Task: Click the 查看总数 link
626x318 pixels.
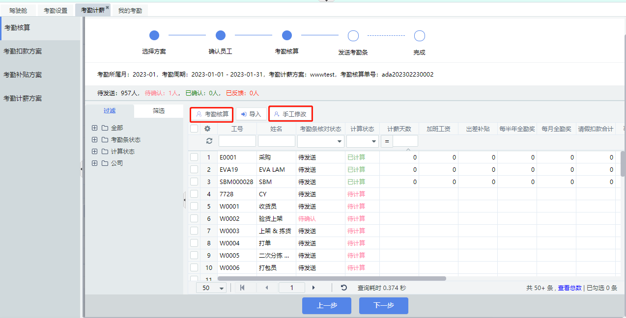Action: coord(569,288)
